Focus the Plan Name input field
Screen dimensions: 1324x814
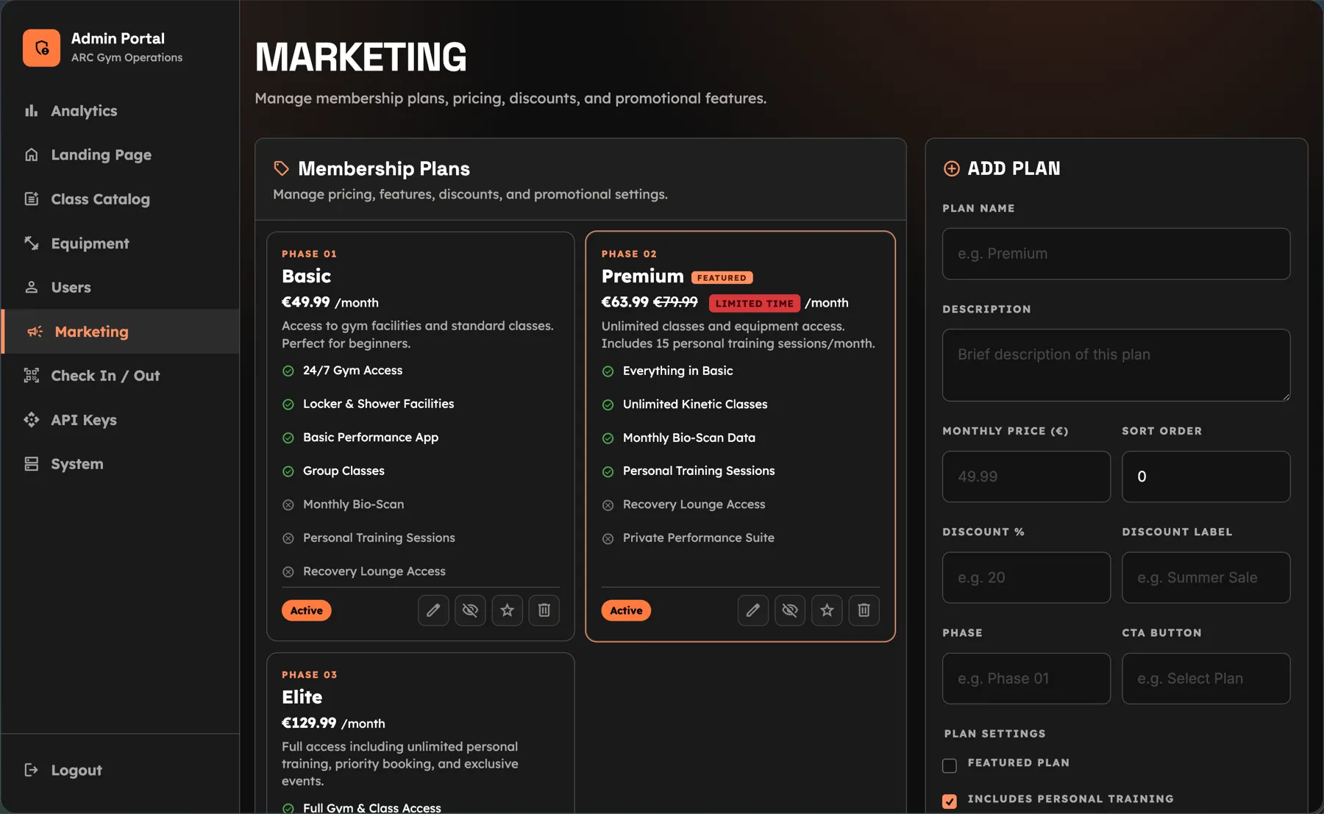pyautogui.click(x=1116, y=254)
